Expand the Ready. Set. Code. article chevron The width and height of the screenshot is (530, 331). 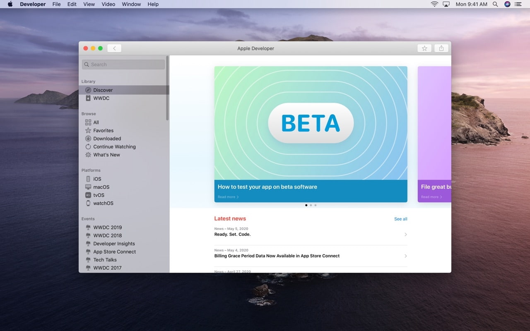405,235
